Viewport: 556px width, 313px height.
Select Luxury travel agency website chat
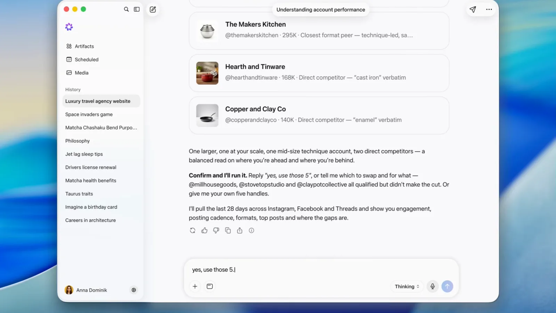tap(101, 101)
